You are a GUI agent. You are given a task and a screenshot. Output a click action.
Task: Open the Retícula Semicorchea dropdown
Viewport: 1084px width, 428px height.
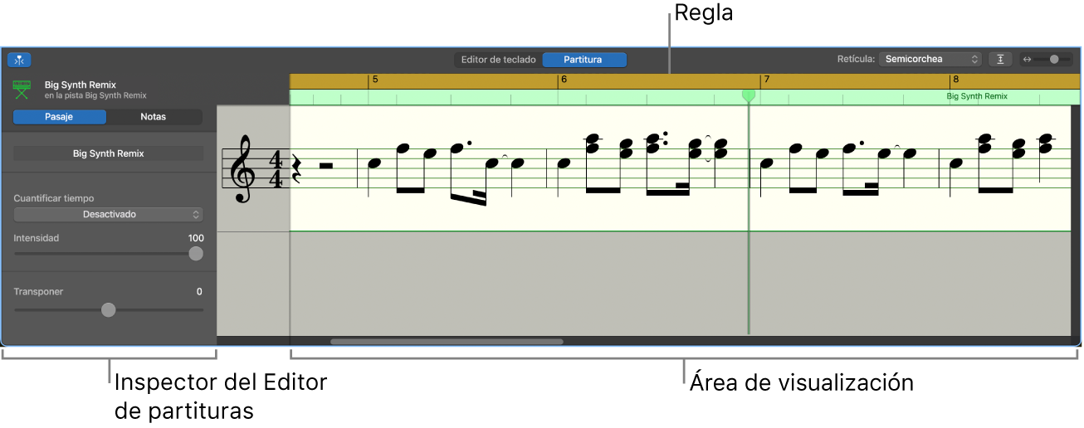[930, 60]
